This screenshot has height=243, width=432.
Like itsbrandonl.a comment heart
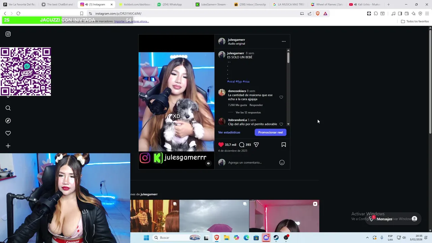281,124
